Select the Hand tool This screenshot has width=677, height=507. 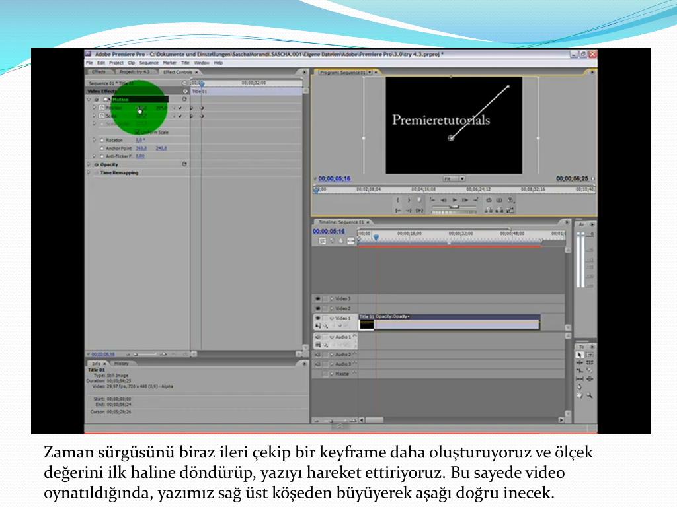(579, 395)
